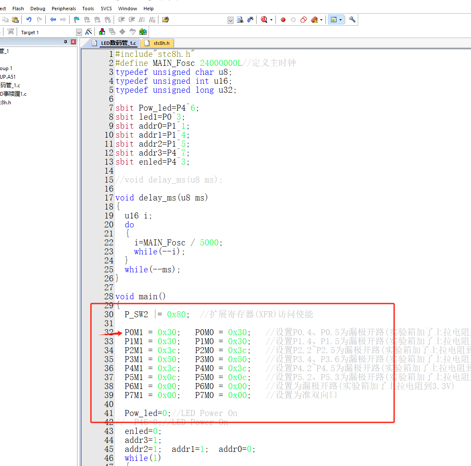
Task: Click the 'void main()' line
Action: click(140, 297)
